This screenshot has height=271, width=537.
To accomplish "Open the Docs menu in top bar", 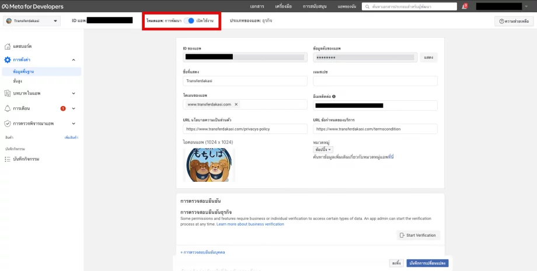I will pos(257,6).
